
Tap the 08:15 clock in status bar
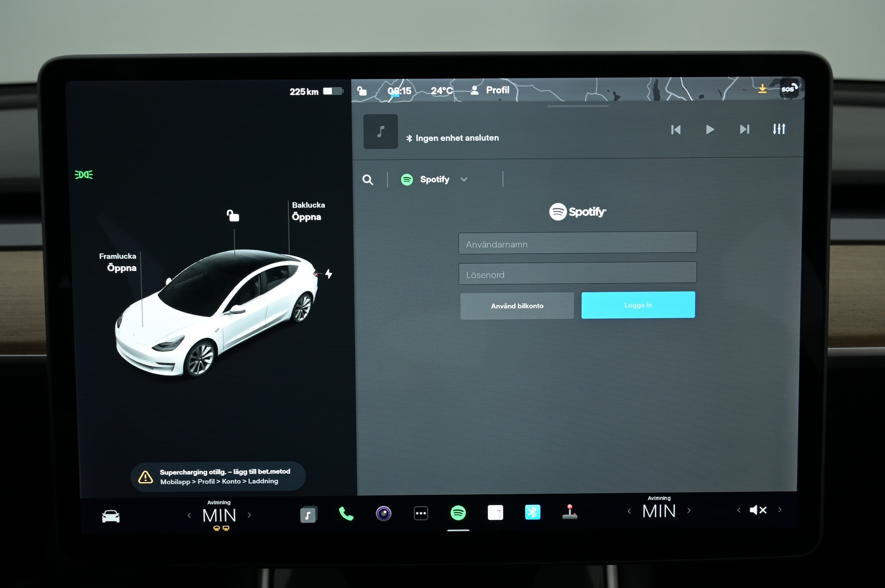pyautogui.click(x=400, y=91)
